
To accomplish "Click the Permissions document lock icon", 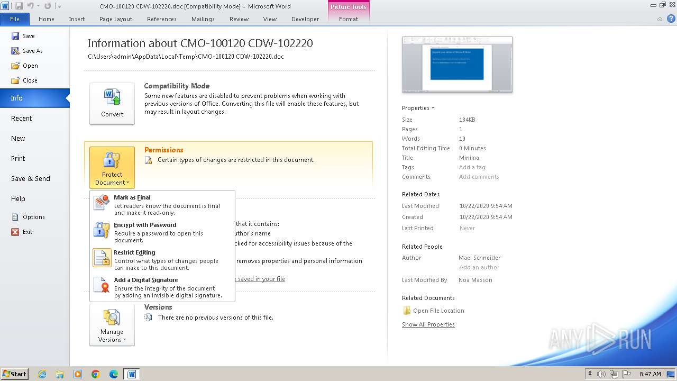I will pos(149,160).
